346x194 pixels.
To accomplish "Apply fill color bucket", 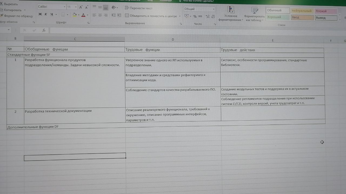I will [x=75, y=15].
